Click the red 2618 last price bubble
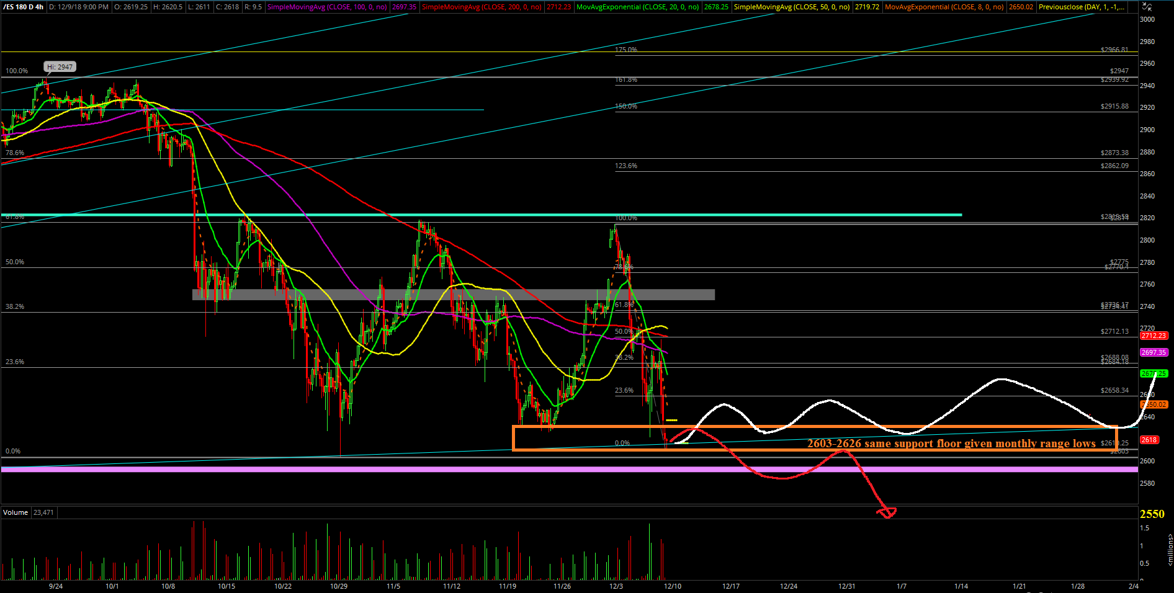 pos(1149,440)
